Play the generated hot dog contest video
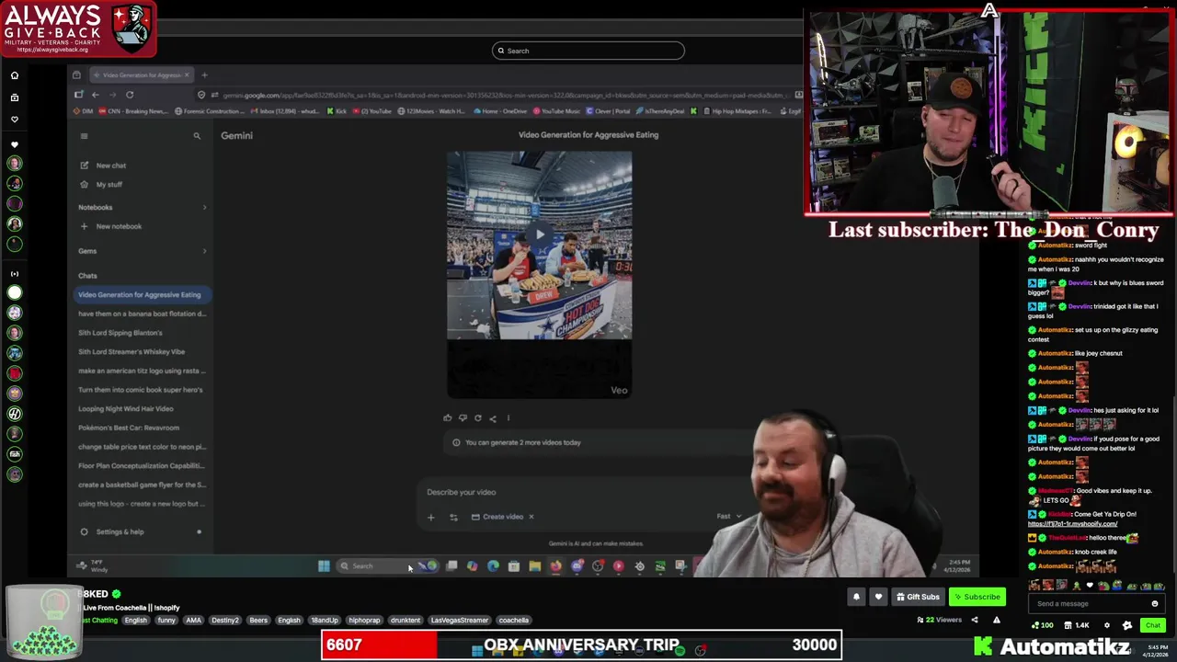Image resolution: width=1177 pixels, height=662 pixels. point(540,235)
